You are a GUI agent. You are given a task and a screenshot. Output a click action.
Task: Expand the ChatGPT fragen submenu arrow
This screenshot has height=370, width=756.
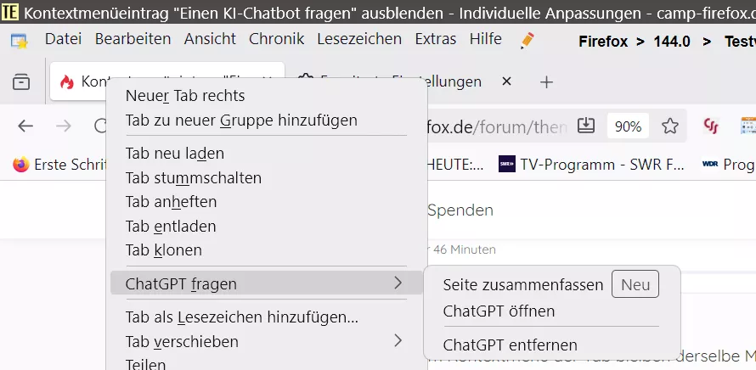[x=398, y=283]
